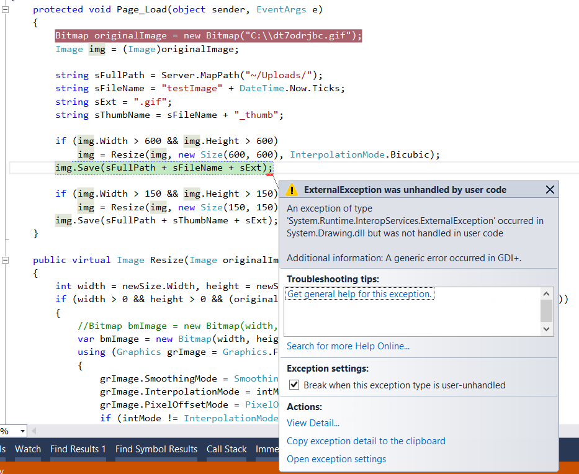Open the editor zoom percentage dropdown
The image size is (579, 474).
22,431
